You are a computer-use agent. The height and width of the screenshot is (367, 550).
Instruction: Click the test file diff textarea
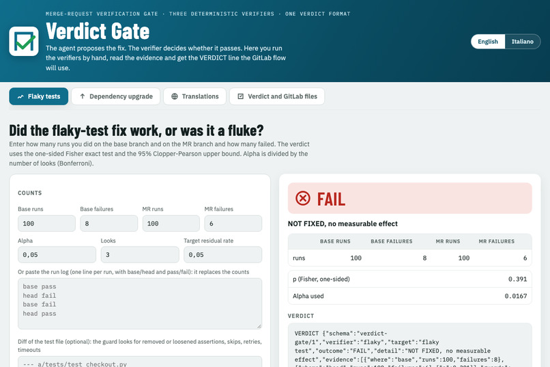pos(140,362)
